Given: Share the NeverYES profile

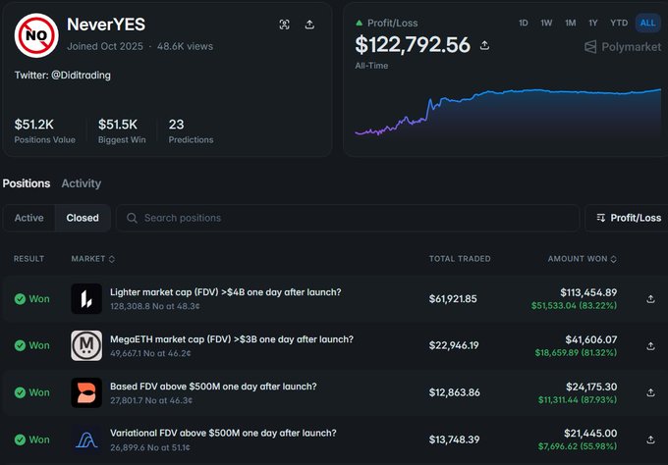Looking at the screenshot, I should [x=309, y=25].
